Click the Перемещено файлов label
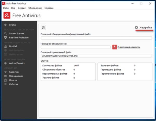Image resolution: width=156 pixels, height=121 pixels. pyautogui.click(x=111, y=70)
